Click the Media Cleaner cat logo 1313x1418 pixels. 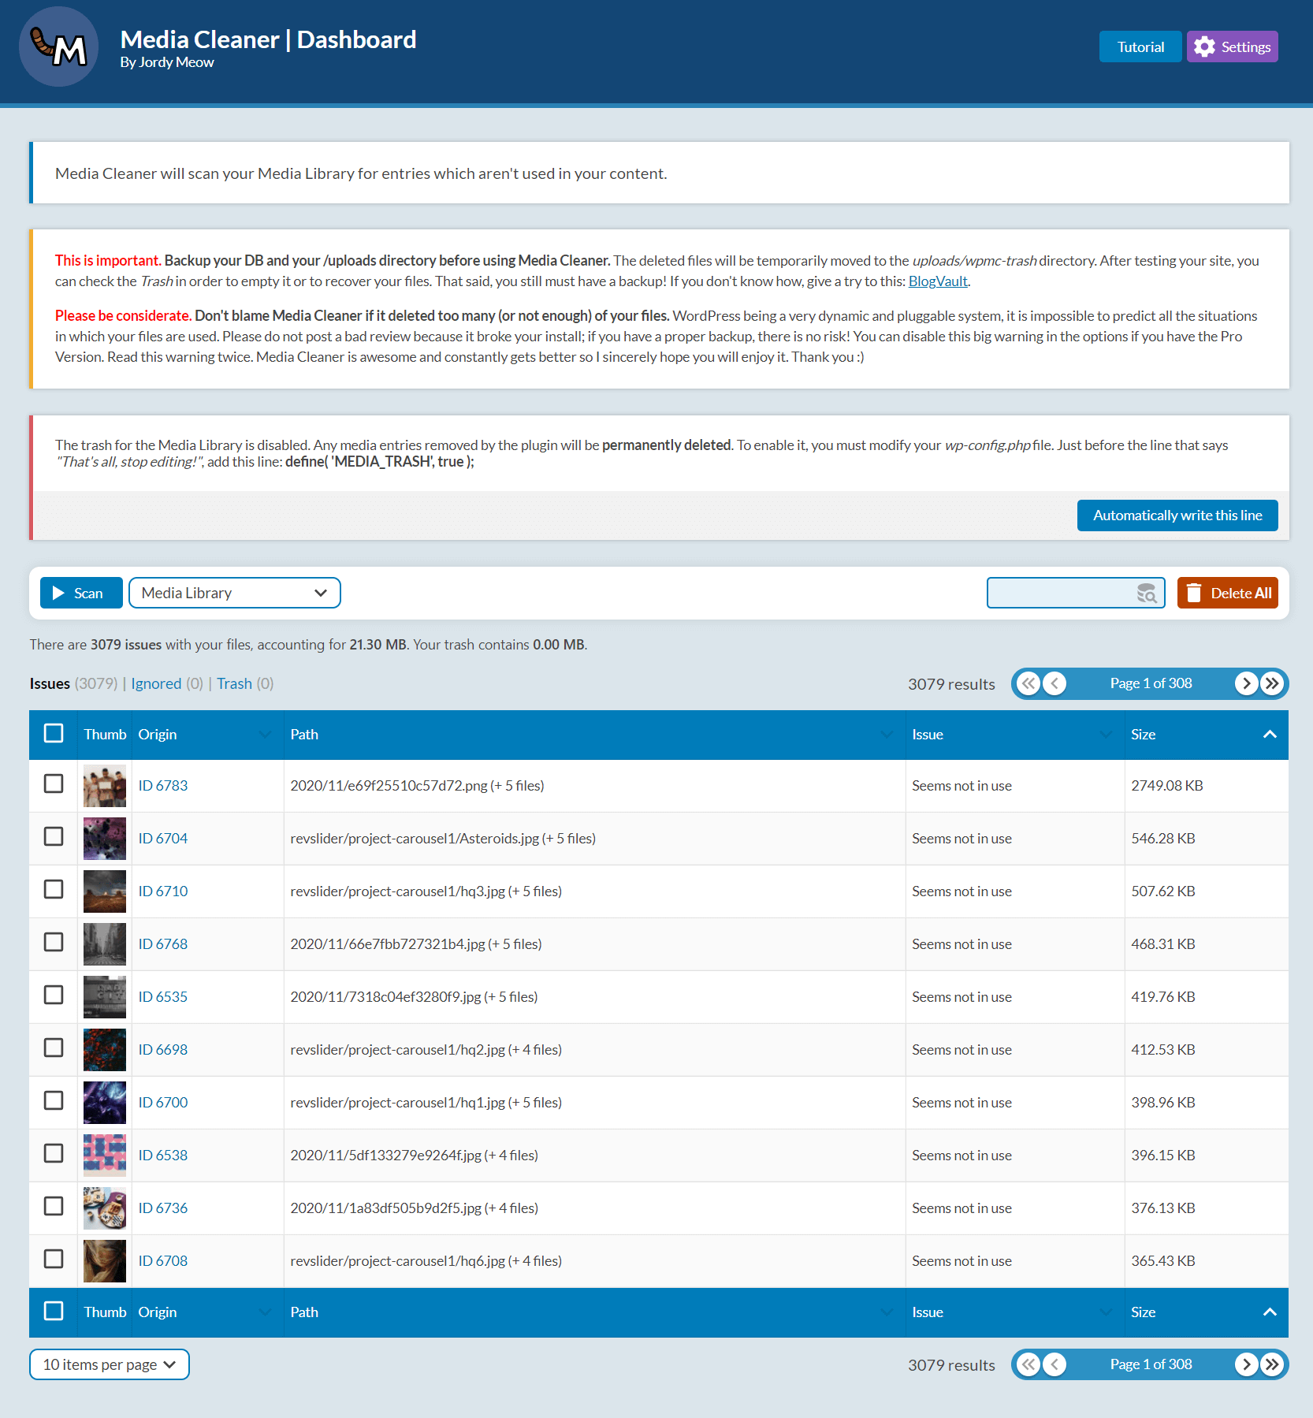tap(58, 47)
